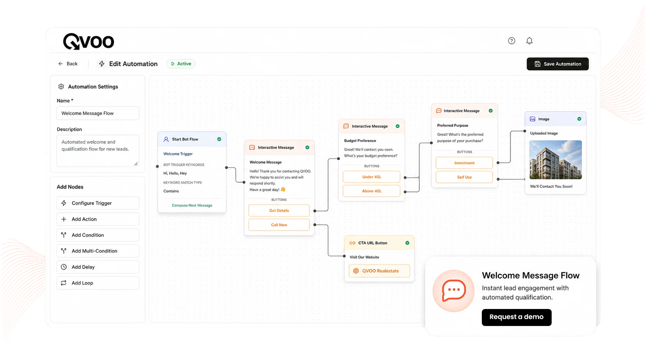Click the Save Automation button label

562,64
